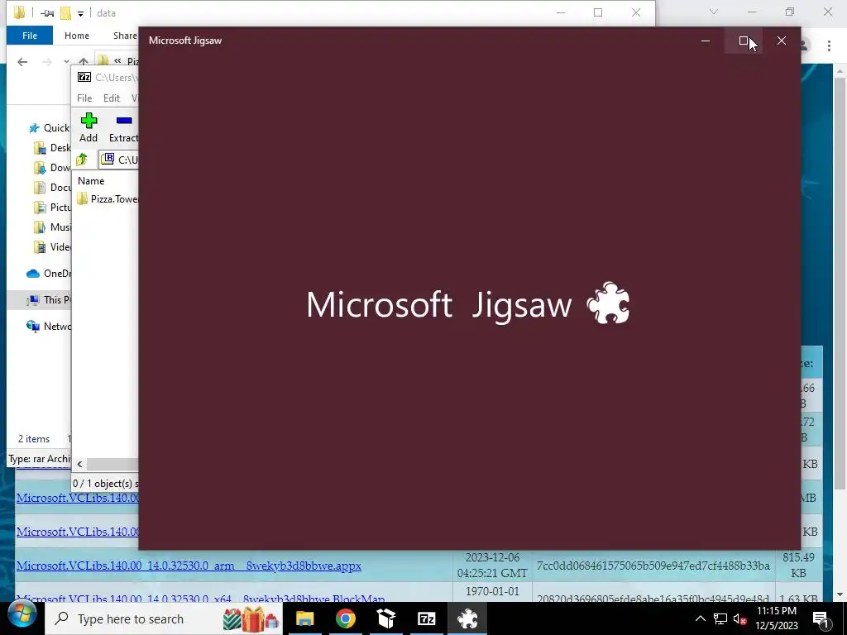Open the VCLibs x64 BlockMap link

pyautogui.click(x=200, y=599)
